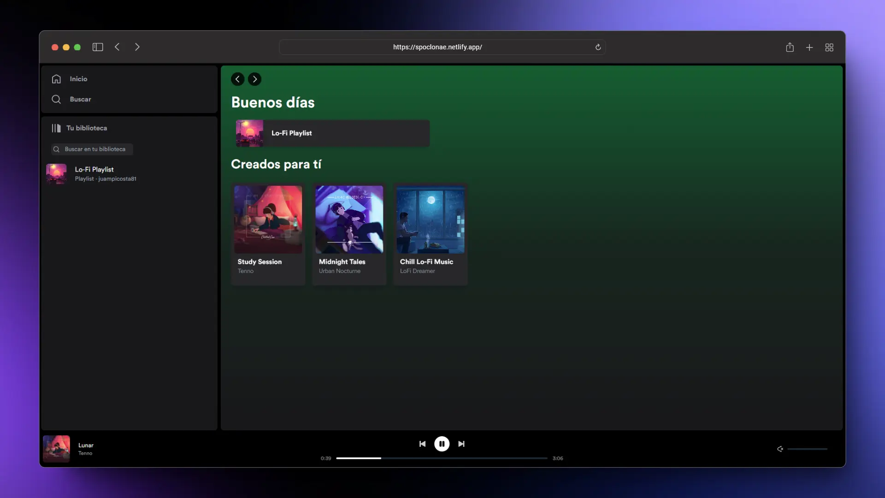Pause the current song

tap(442, 444)
